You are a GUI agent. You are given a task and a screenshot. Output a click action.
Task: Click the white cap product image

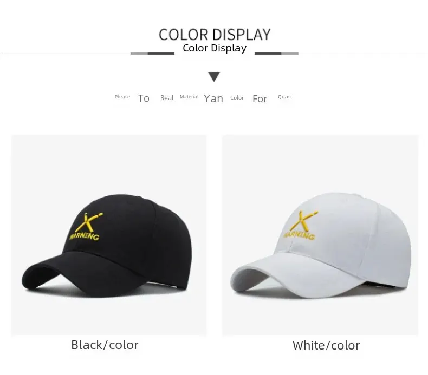click(320, 235)
